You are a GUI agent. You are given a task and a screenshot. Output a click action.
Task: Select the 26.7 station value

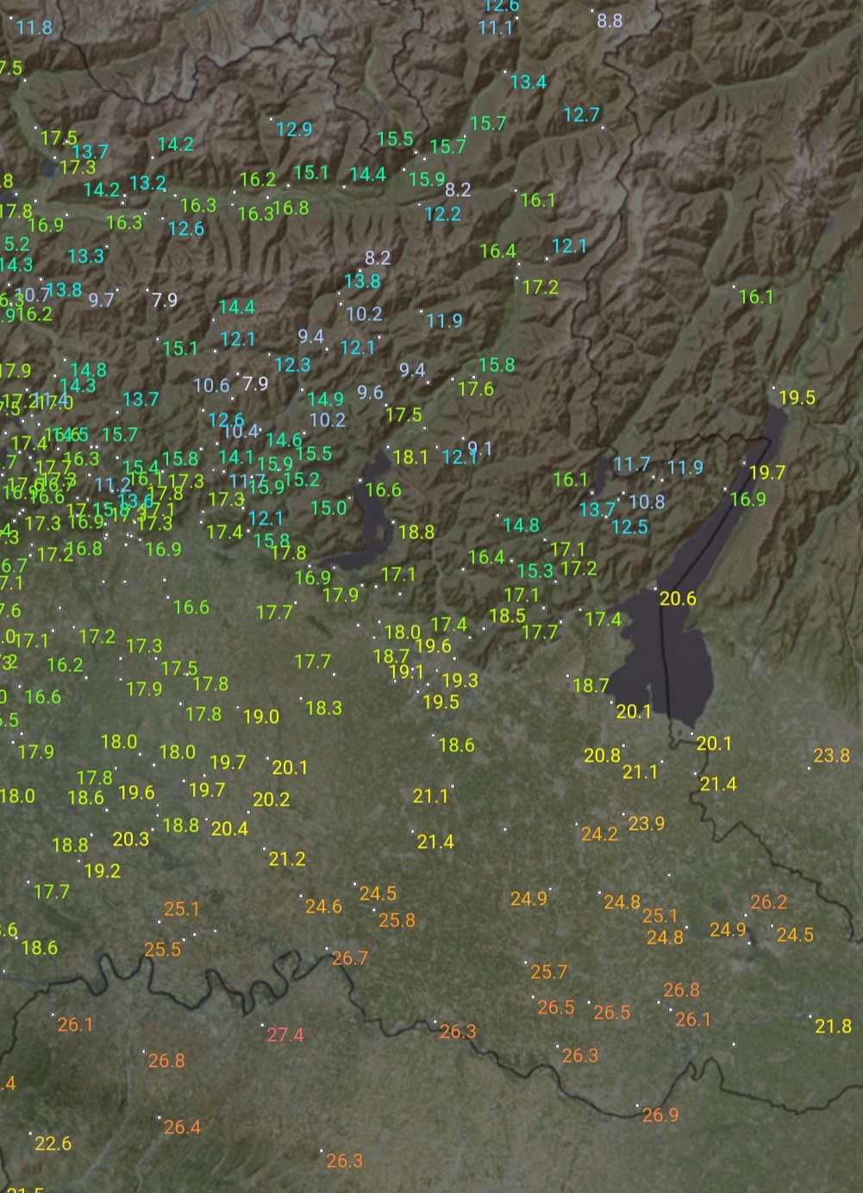350,958
